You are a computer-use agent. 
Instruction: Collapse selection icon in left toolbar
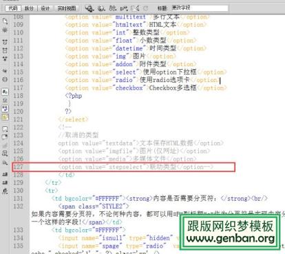coord(5,50)
